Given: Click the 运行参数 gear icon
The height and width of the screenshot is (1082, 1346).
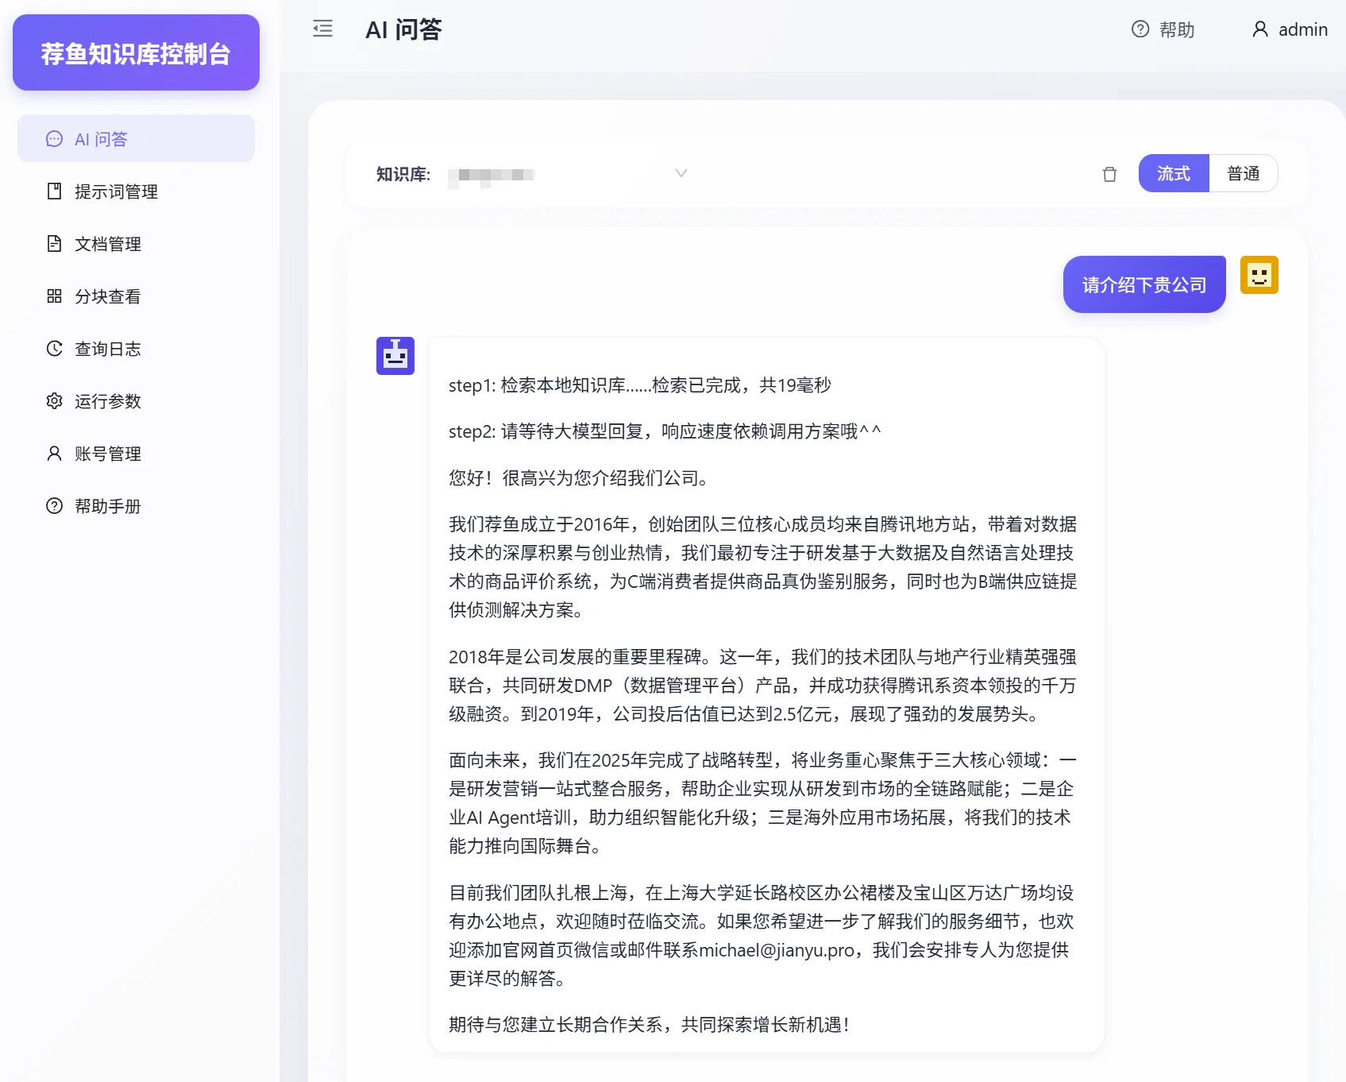Looking at the screenshot, I should click(x=53, y=401).
